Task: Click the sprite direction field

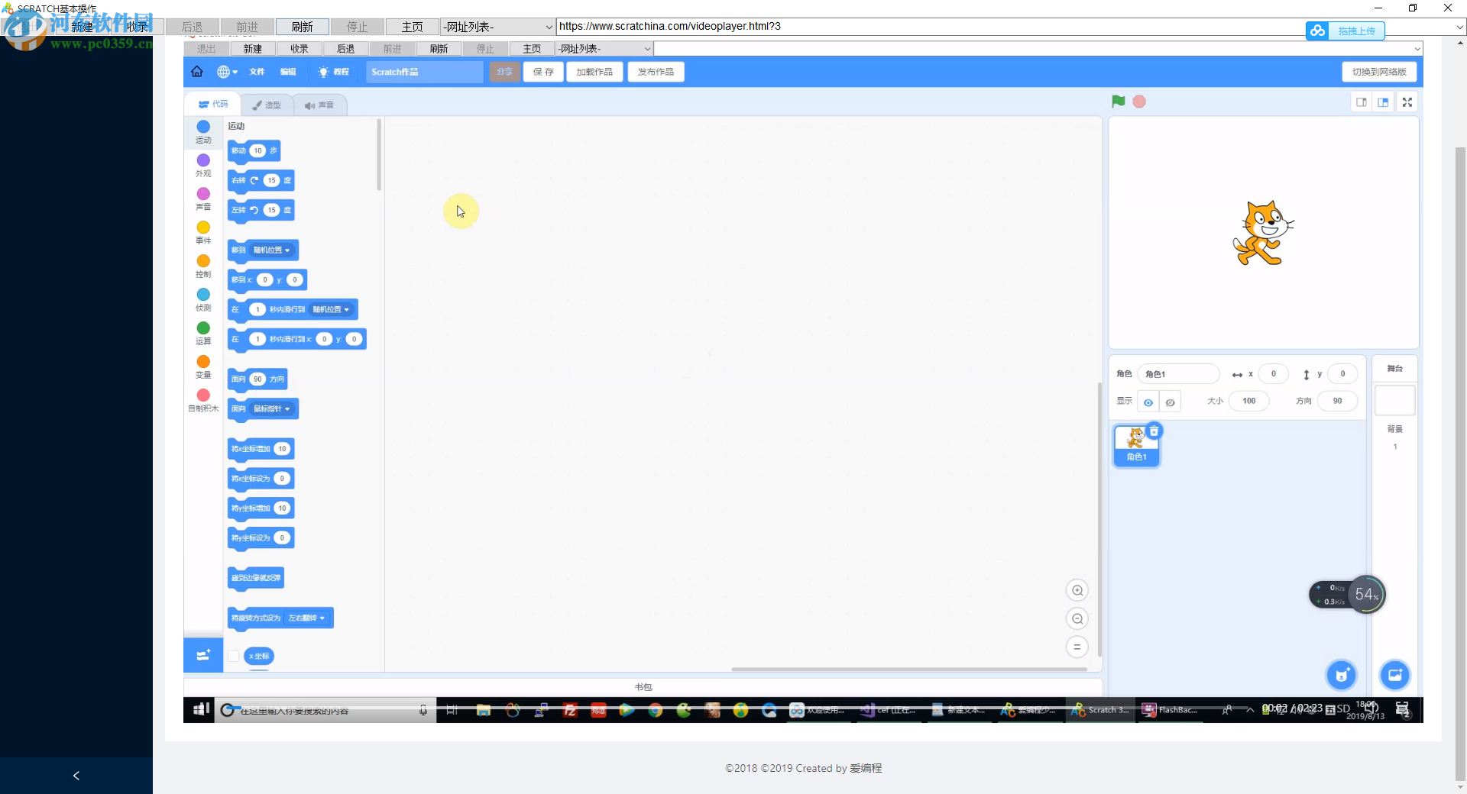Action: click(x=1337, y=401)
